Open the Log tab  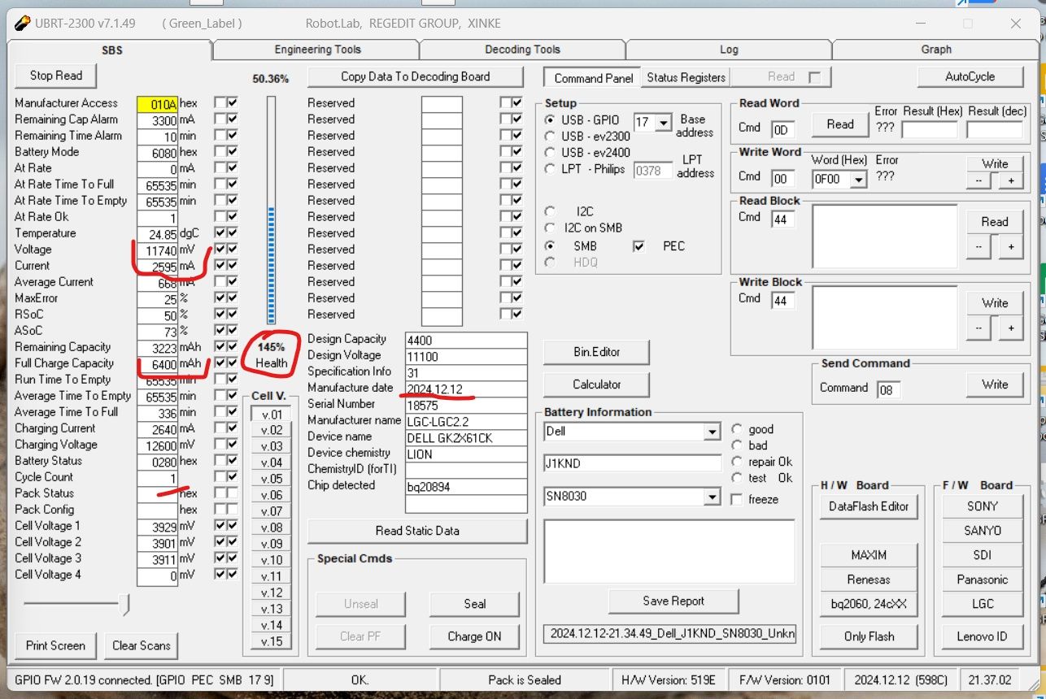(x=729, y=50)
